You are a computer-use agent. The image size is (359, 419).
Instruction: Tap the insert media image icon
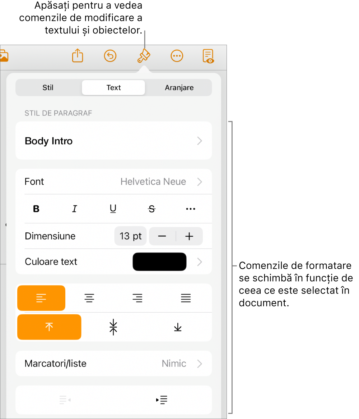4,56
